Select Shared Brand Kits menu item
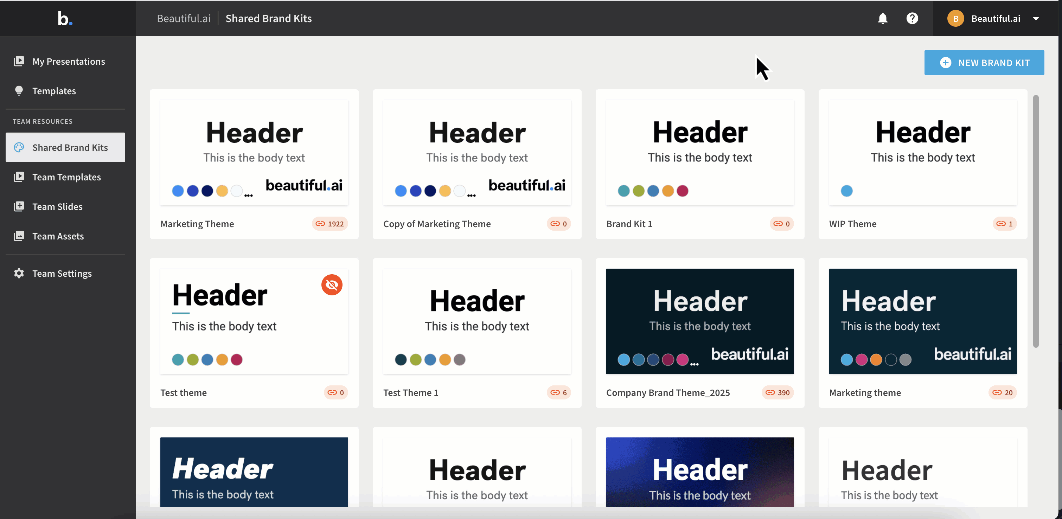The width and height of the screenshot is (1062, 519). pyautogui.click(x=65, y=147)
